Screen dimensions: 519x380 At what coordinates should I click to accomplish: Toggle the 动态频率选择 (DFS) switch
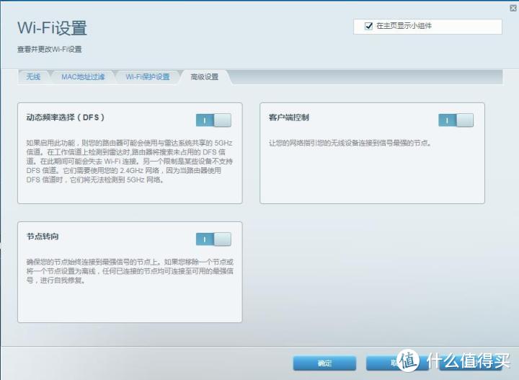pos(213,120)
